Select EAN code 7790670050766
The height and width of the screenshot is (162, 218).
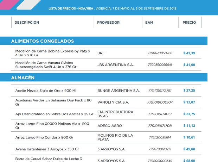(x=160, y=53)
